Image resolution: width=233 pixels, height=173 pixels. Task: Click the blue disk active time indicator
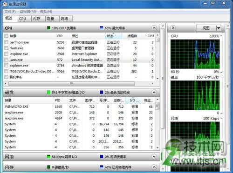pyautogui.click(x=102, y=93)
